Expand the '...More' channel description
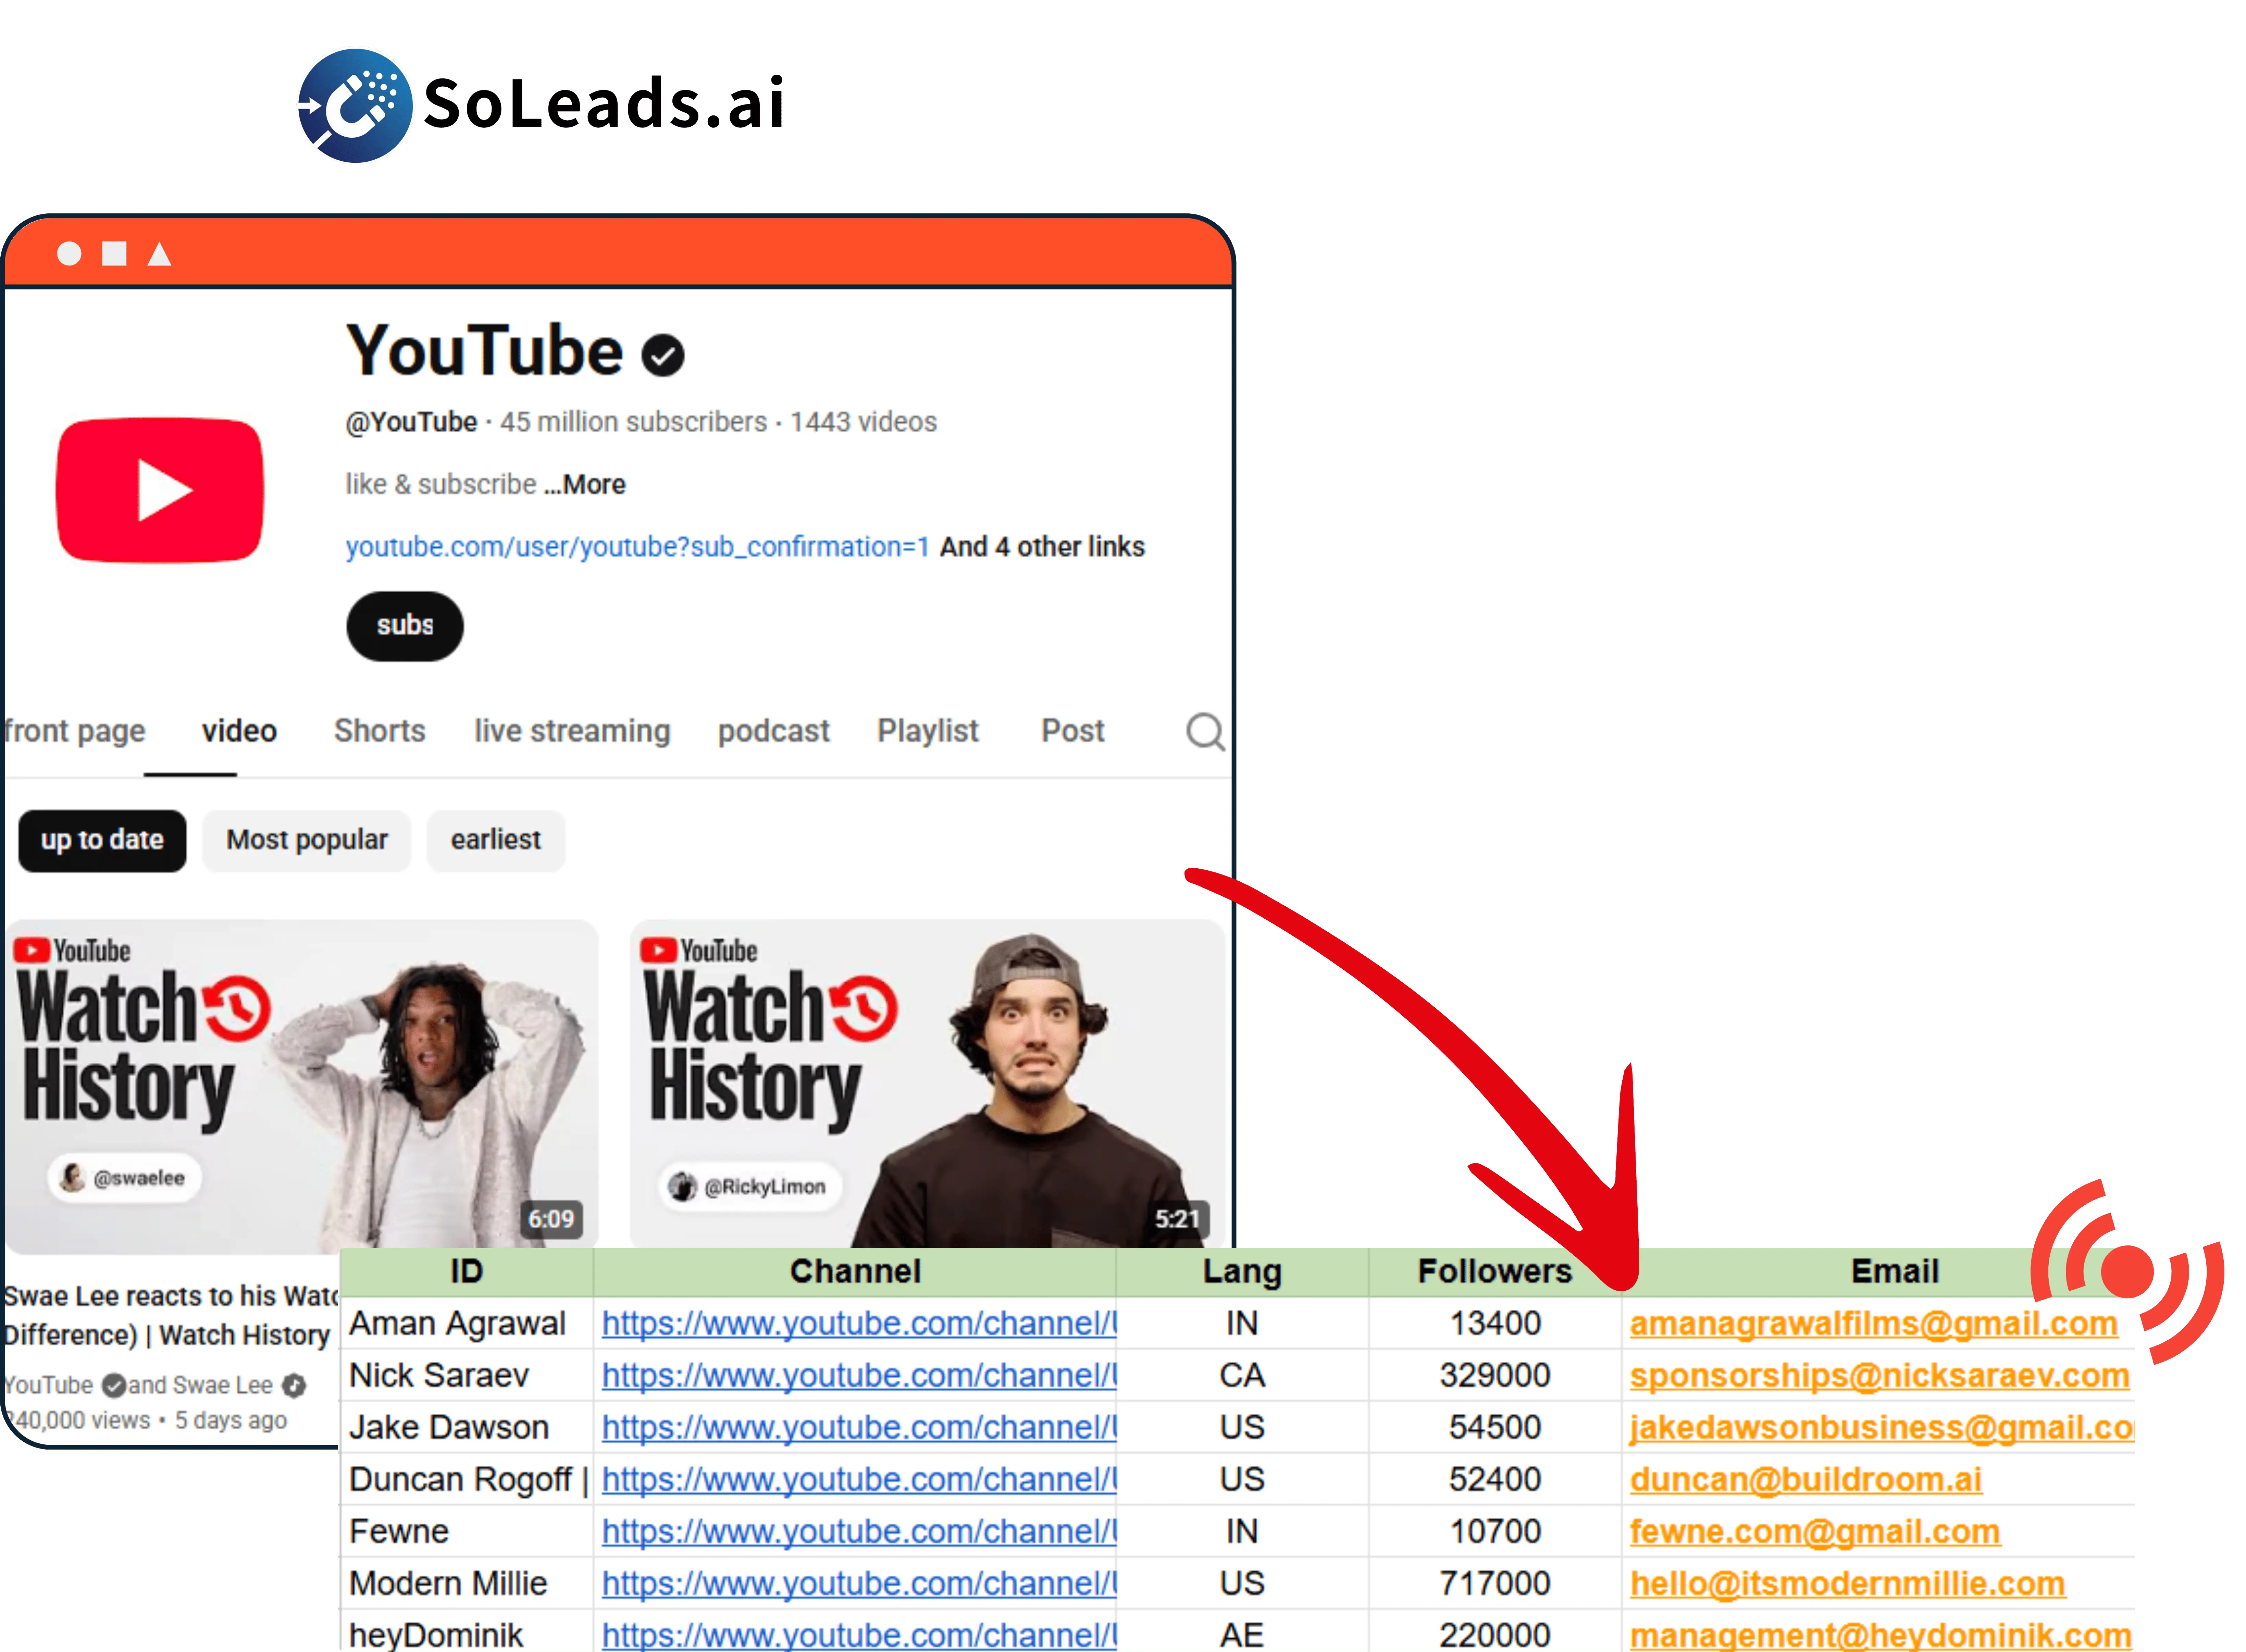Viewport: 2246px width, 1652px height. point(585,484)
